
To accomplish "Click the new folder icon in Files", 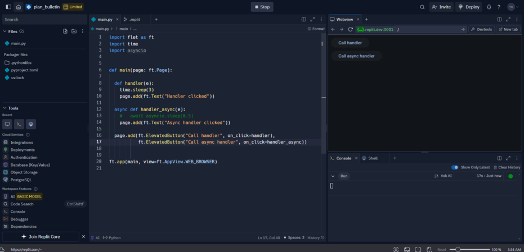I will pyautogui.click(x=74, y=31).
